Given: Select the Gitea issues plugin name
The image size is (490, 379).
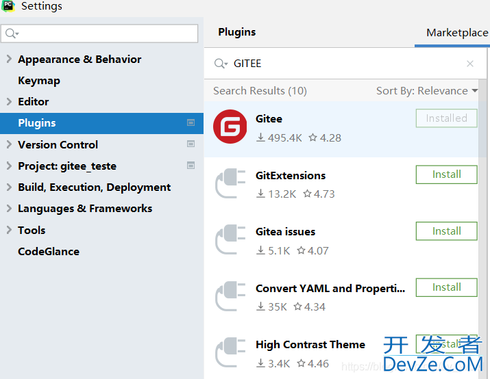Looking at the screenshot, I should (x=285, y=232).
